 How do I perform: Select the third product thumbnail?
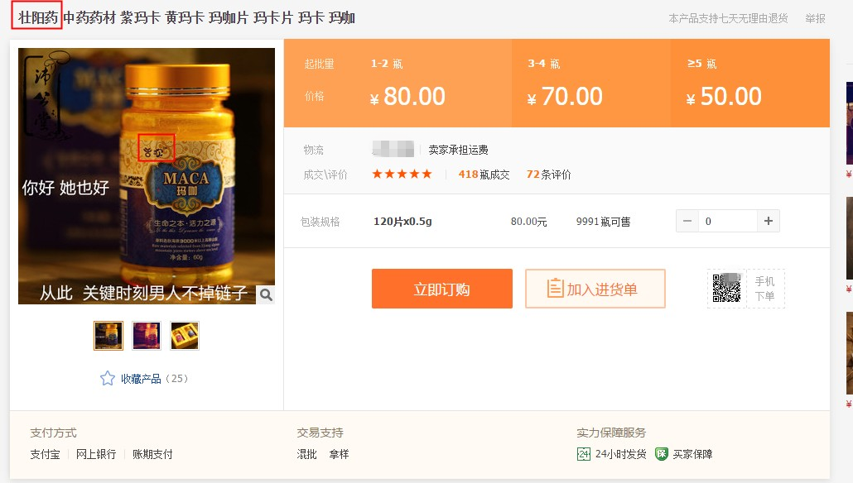(185, 336)
